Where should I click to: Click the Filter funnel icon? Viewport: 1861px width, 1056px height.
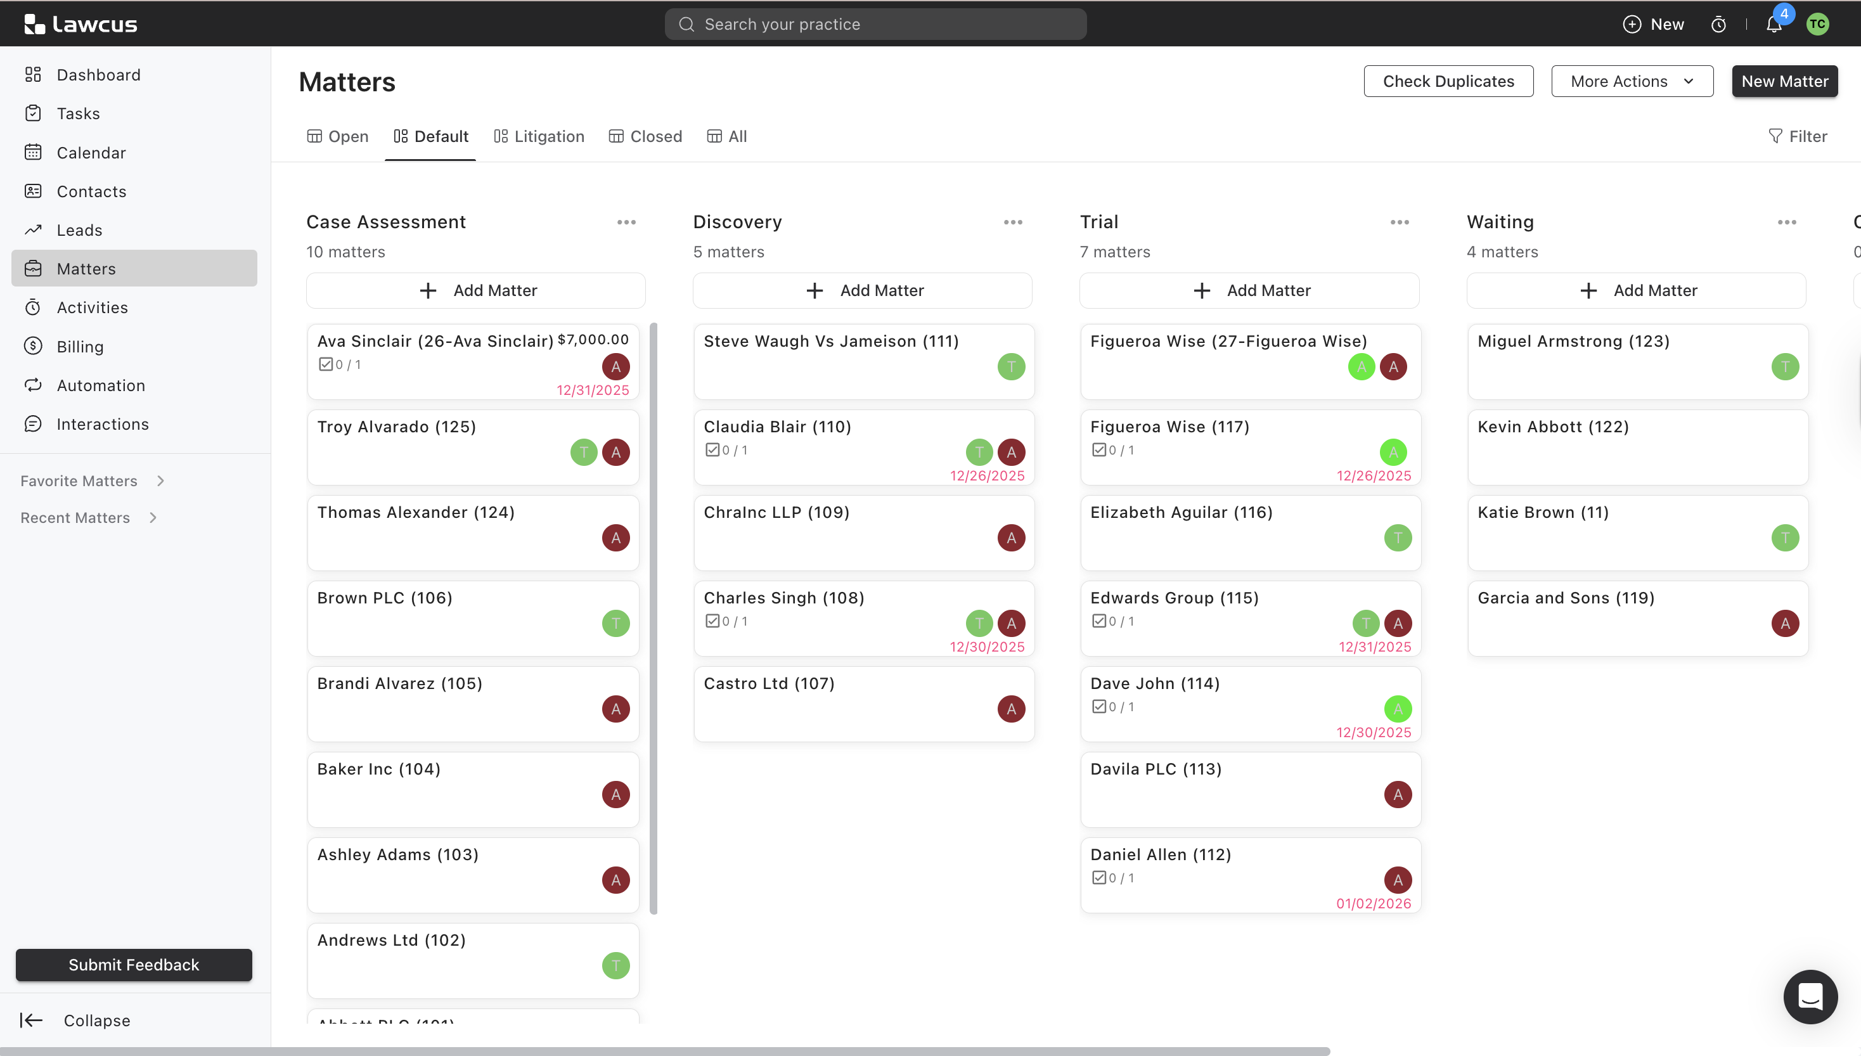(x=1775, y=136)
